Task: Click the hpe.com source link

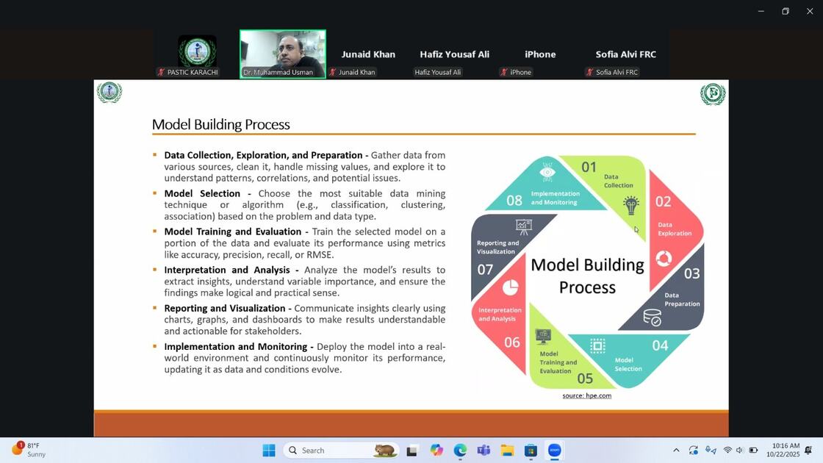Action: coord(587,395)
